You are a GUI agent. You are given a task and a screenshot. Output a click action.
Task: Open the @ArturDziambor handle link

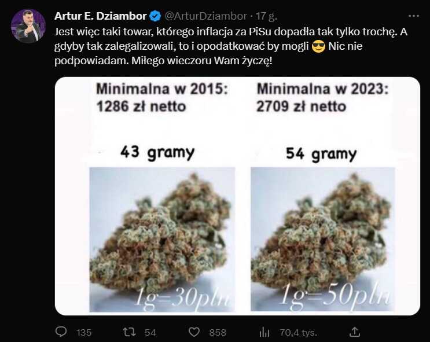point(205,16)
